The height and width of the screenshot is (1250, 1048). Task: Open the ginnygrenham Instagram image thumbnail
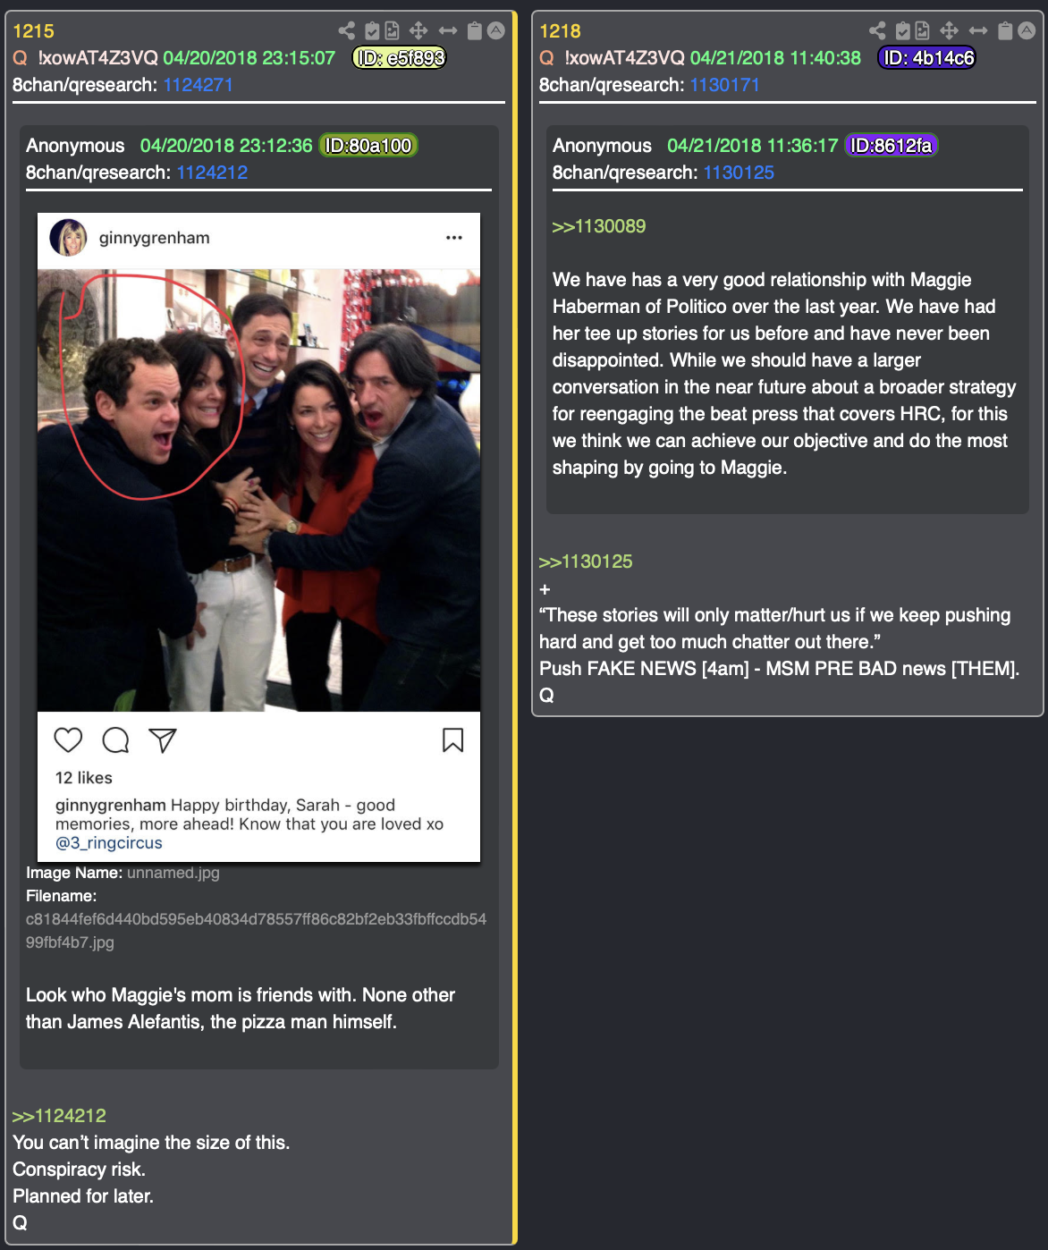tap(258, 537)
